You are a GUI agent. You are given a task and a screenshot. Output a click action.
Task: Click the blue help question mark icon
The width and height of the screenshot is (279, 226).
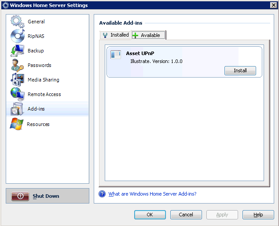coord(102,194)
